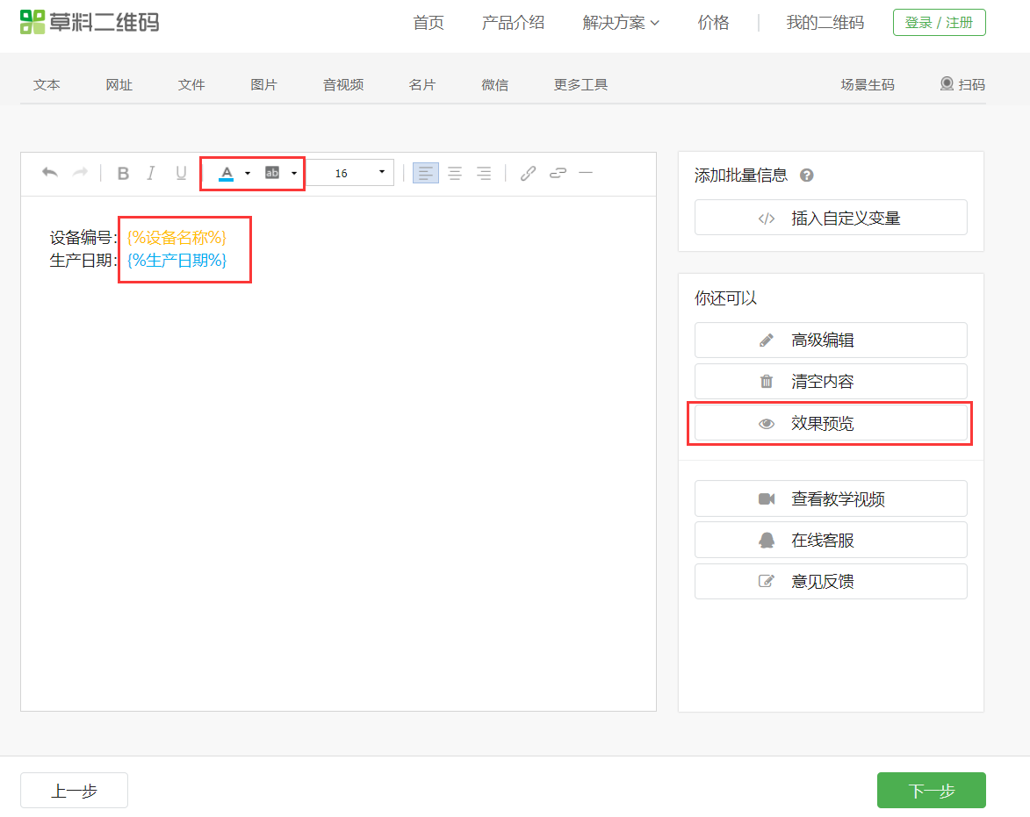
Task: Click the help question mark icon
Action: 807,176
